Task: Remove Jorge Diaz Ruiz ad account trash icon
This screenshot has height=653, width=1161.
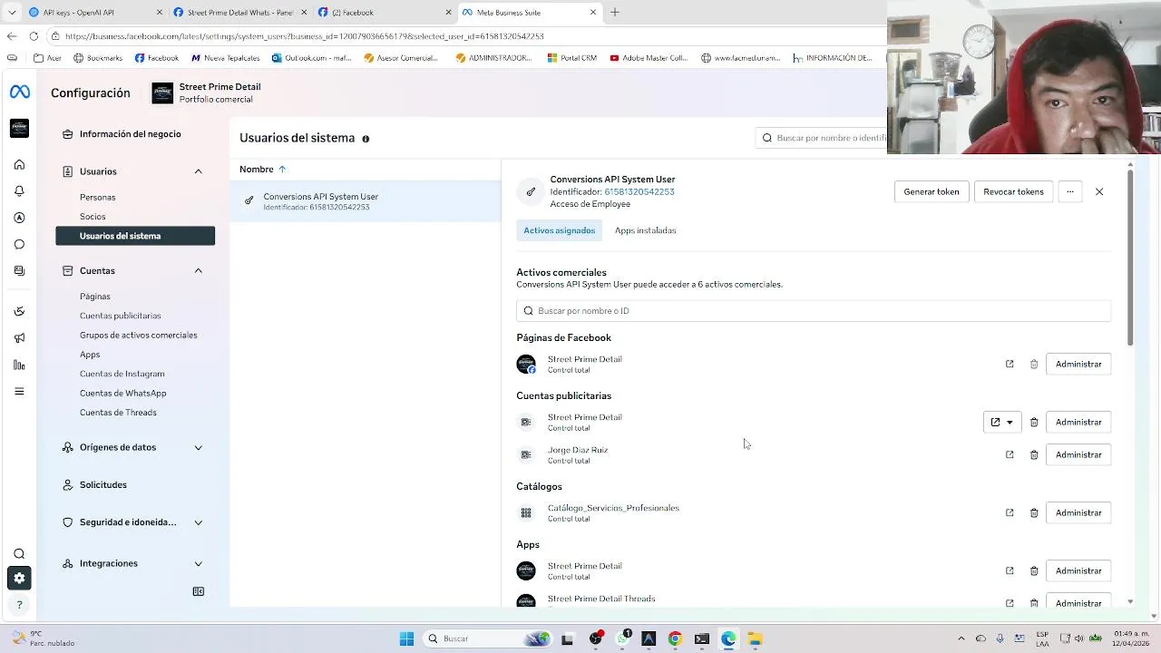Action: tap(1034, 454)
